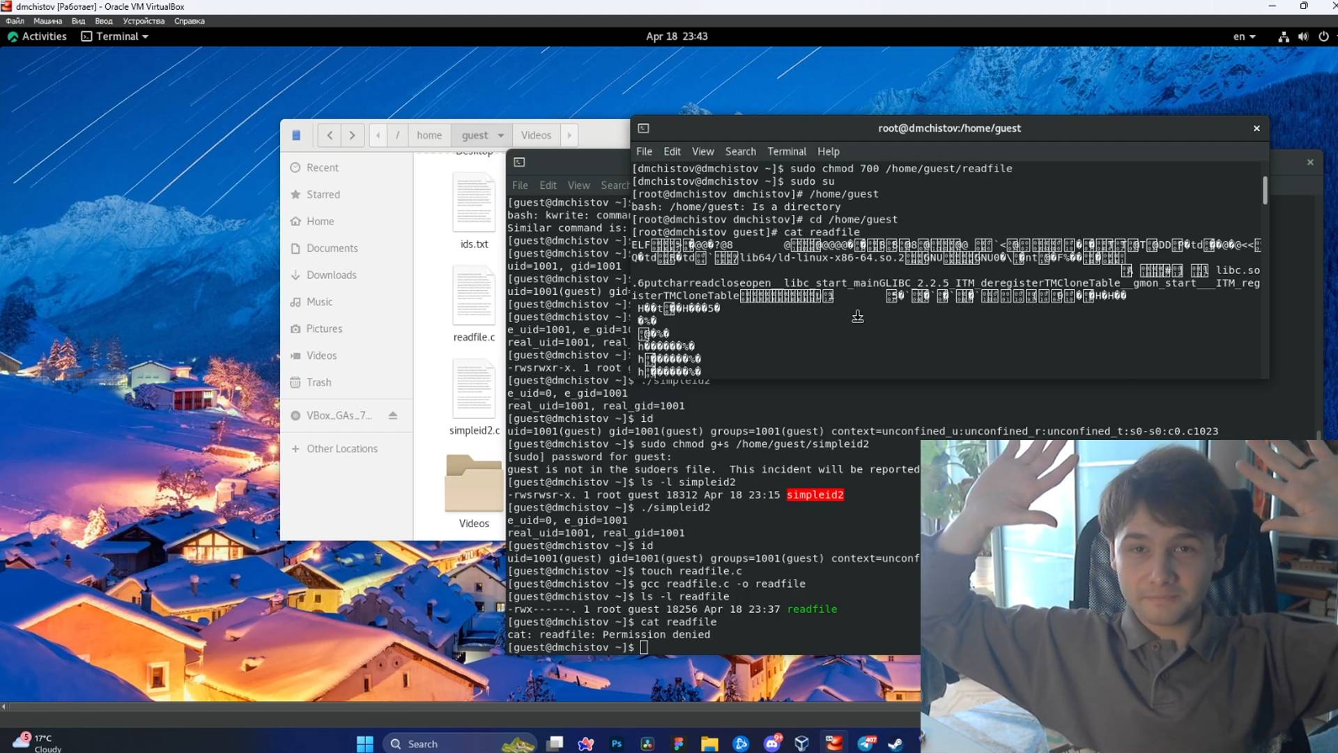Screen dimensions: 1338x753
Task: Select Home in Files sidebar
Action: (346, 221)
